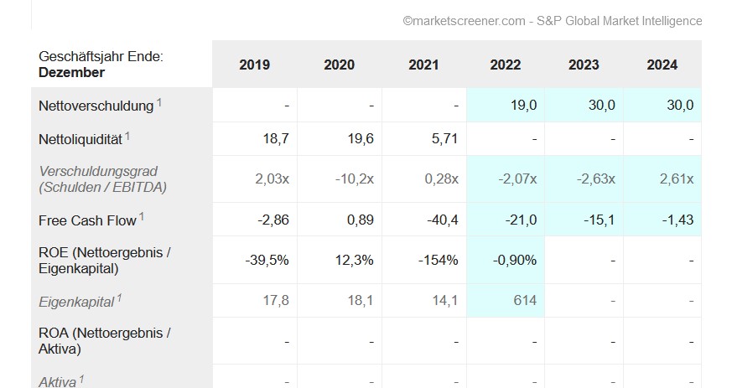The width and height of the screenshot is (732, 388).
Task: Click the 2020 column header
Action: point(339,65)
